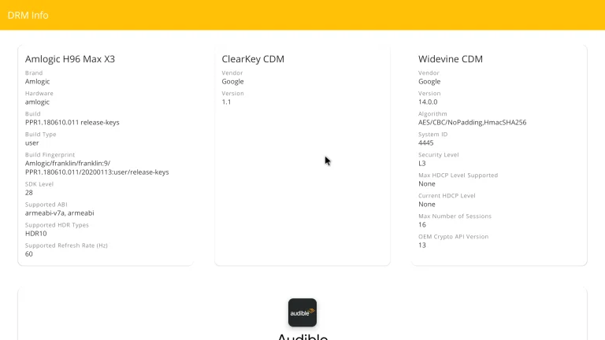Click Current HDCP Level value None
Screen dimensions: 605x340
coord(427,204)
